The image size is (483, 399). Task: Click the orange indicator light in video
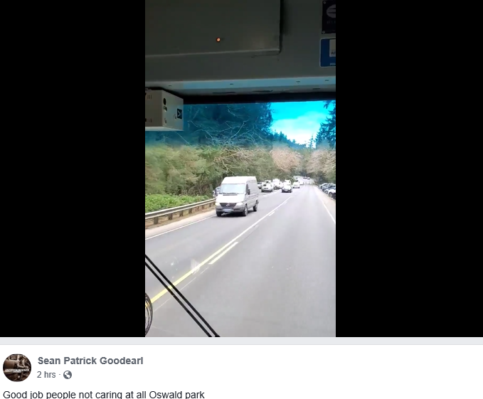(218, 40)
